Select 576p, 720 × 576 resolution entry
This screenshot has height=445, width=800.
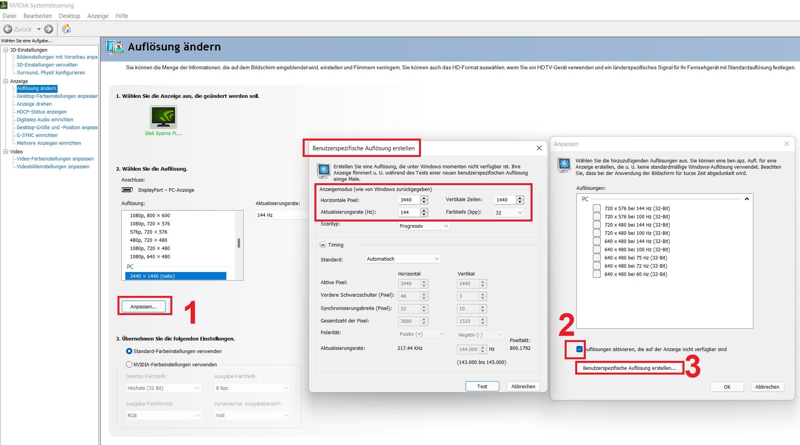(x=148, y=232)
